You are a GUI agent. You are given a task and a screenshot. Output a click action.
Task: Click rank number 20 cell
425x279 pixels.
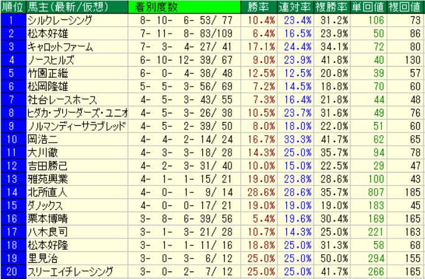[12, 272]
